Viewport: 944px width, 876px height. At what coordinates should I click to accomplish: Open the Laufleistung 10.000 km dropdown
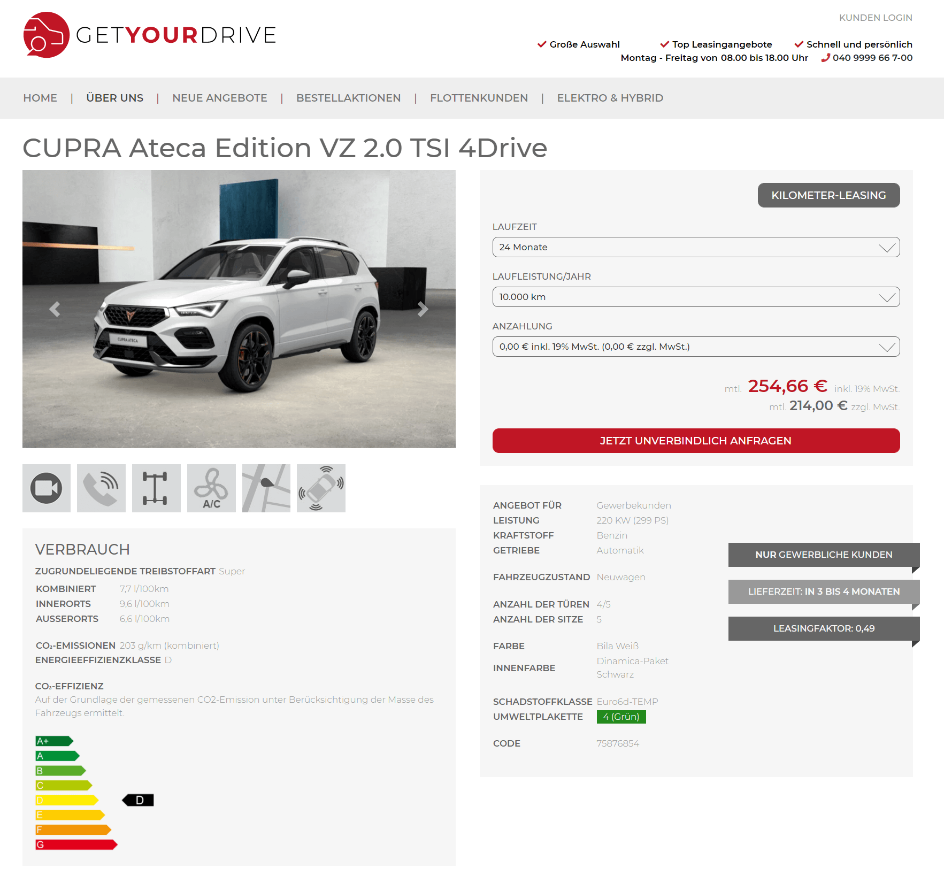point(696,297)
